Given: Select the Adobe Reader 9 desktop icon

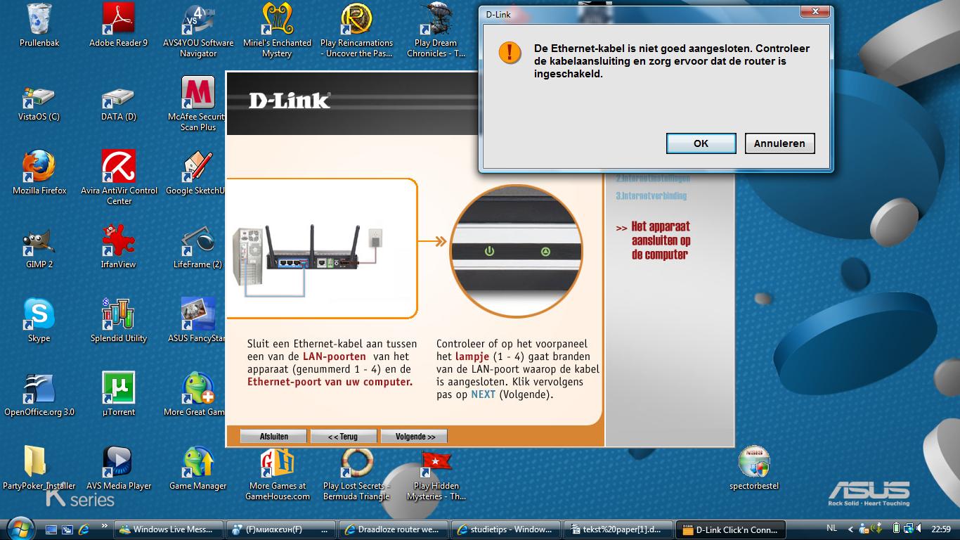Looking at the screenshot, I should [x=119, y=26].
